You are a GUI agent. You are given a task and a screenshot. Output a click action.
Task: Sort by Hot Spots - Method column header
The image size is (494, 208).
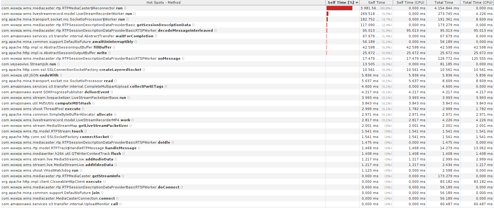(x=163, y=2)
